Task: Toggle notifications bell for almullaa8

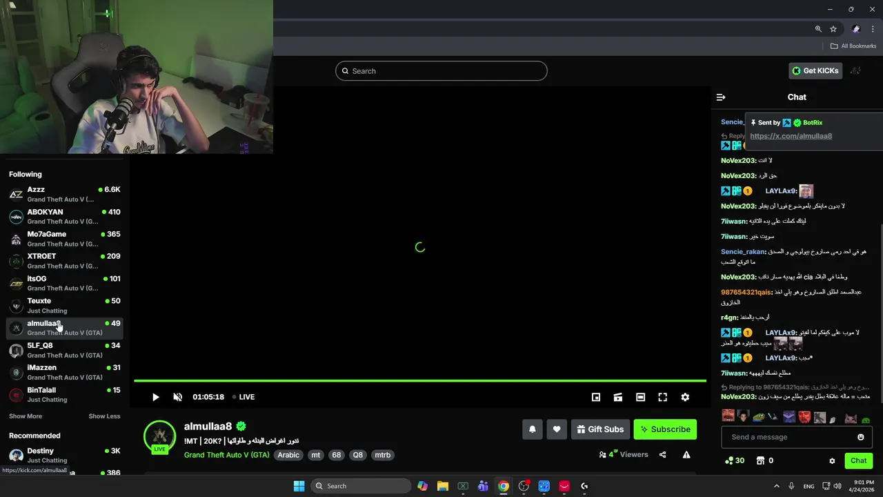Action: [532, 429]
